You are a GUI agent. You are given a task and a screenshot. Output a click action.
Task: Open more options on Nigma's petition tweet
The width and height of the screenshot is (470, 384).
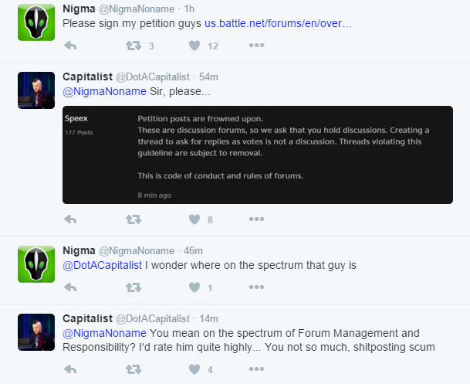click(x=256, y=46)
